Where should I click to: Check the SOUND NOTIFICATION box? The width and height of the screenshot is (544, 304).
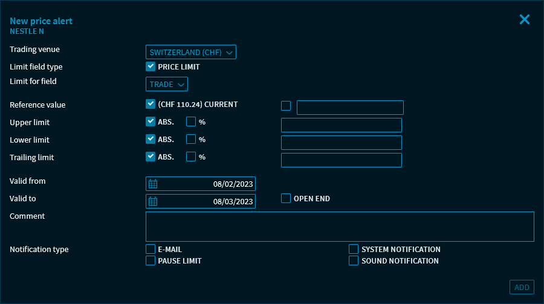pyautogui.click(x=354, y=260)
